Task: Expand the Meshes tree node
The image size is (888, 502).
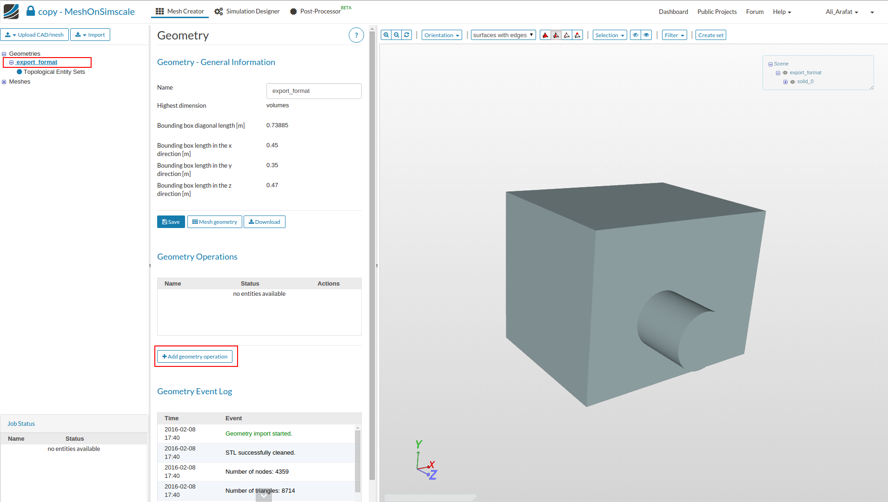Action: point(4,82)
